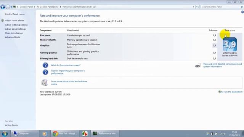Open Adjust visual effects link
Screen dimensions: 244x137
pos(14,21)
